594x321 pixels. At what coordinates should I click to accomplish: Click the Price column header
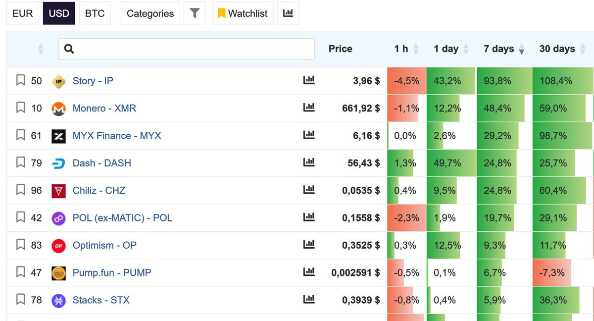click(341, 49)
